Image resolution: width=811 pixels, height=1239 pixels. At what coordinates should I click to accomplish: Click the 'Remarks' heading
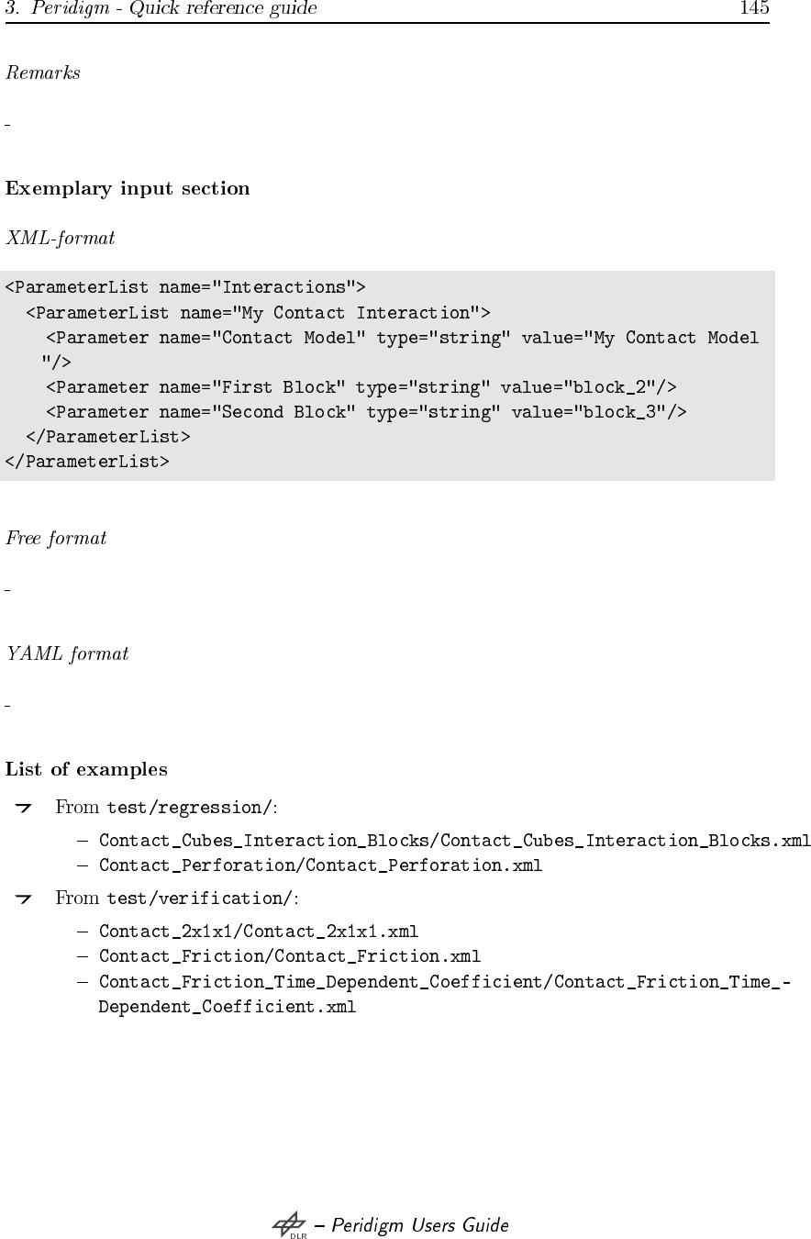pos(42,73)
